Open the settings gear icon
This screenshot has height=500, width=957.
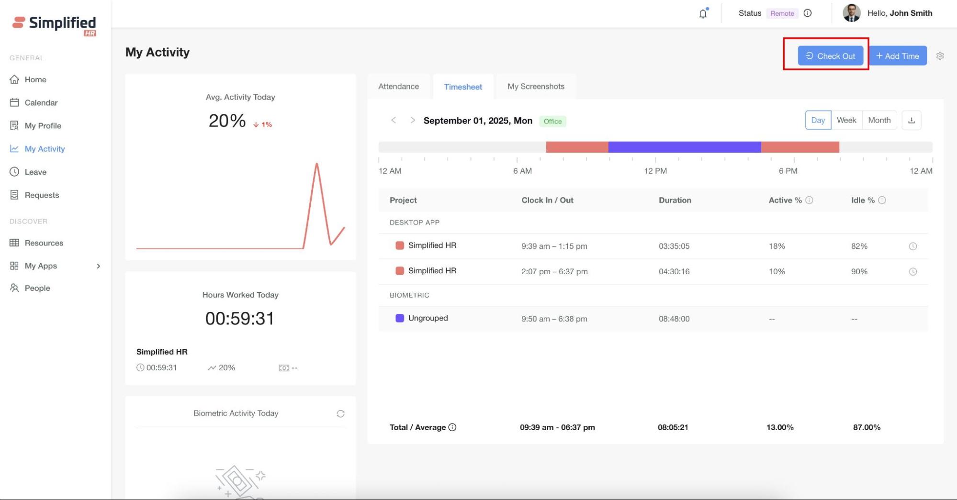pyautogui.click(x=940, y=56)
